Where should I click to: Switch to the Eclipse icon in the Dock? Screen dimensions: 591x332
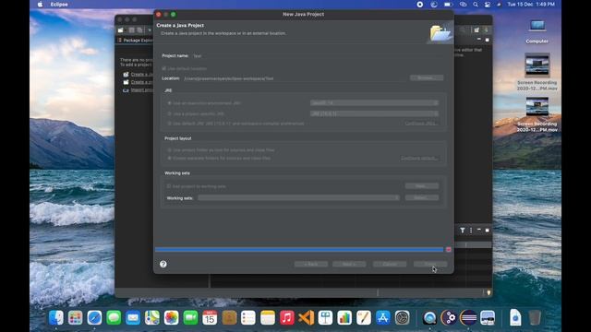point(468,317)
